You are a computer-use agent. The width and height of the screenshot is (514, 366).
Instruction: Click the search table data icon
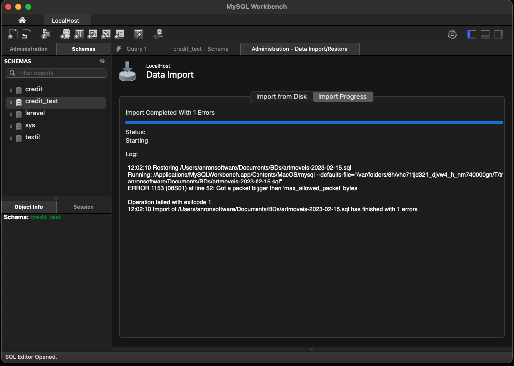[139, 34]
